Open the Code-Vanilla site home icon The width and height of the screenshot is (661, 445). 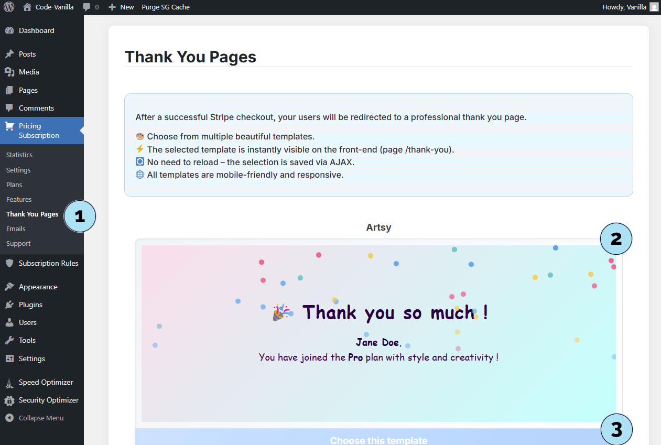tap(27, 7)
